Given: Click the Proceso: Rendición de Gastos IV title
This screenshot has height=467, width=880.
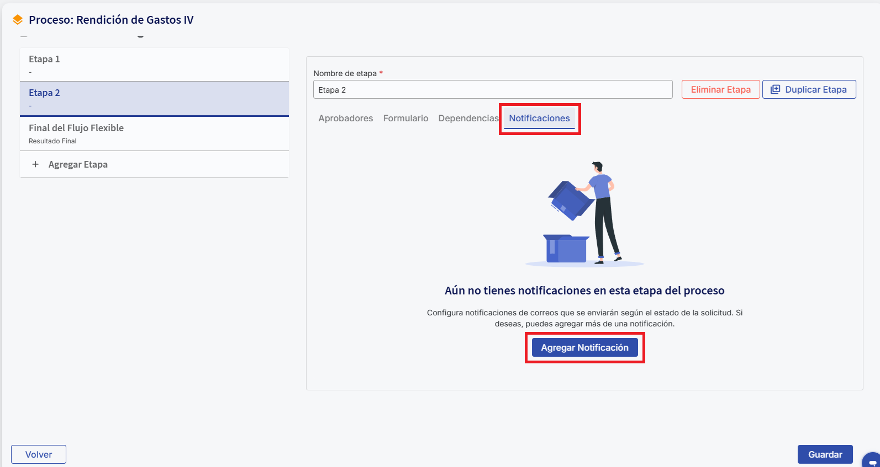Looking at the screenshot, I should pos(111,20).
